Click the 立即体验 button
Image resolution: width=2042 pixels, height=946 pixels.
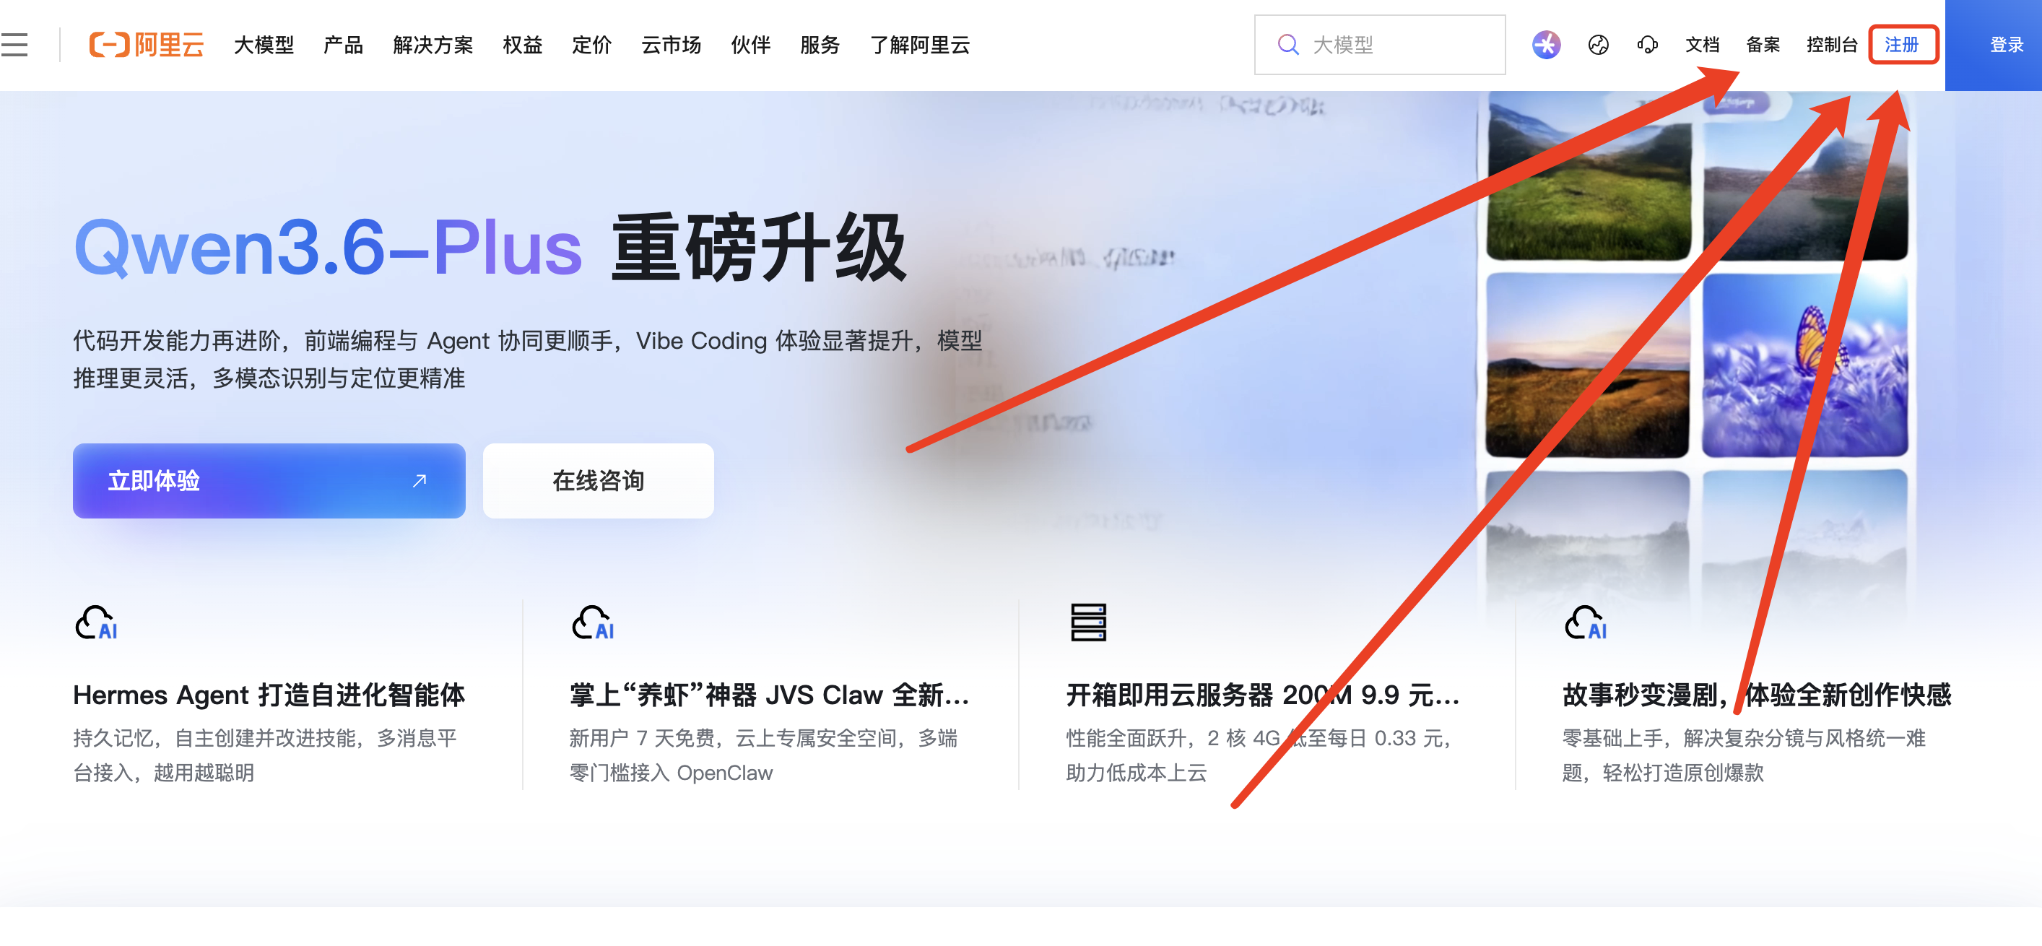tap(269, 480)
